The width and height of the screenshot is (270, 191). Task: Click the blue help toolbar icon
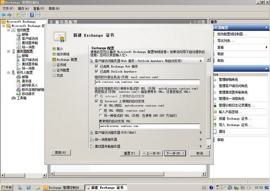(x=32, y=15)
